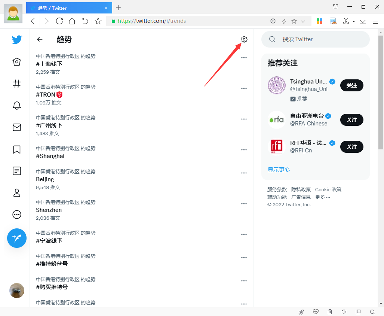Open the #购买推特号 trend
The width and height of the screenshot is (384, 316).
click(52, 287)
